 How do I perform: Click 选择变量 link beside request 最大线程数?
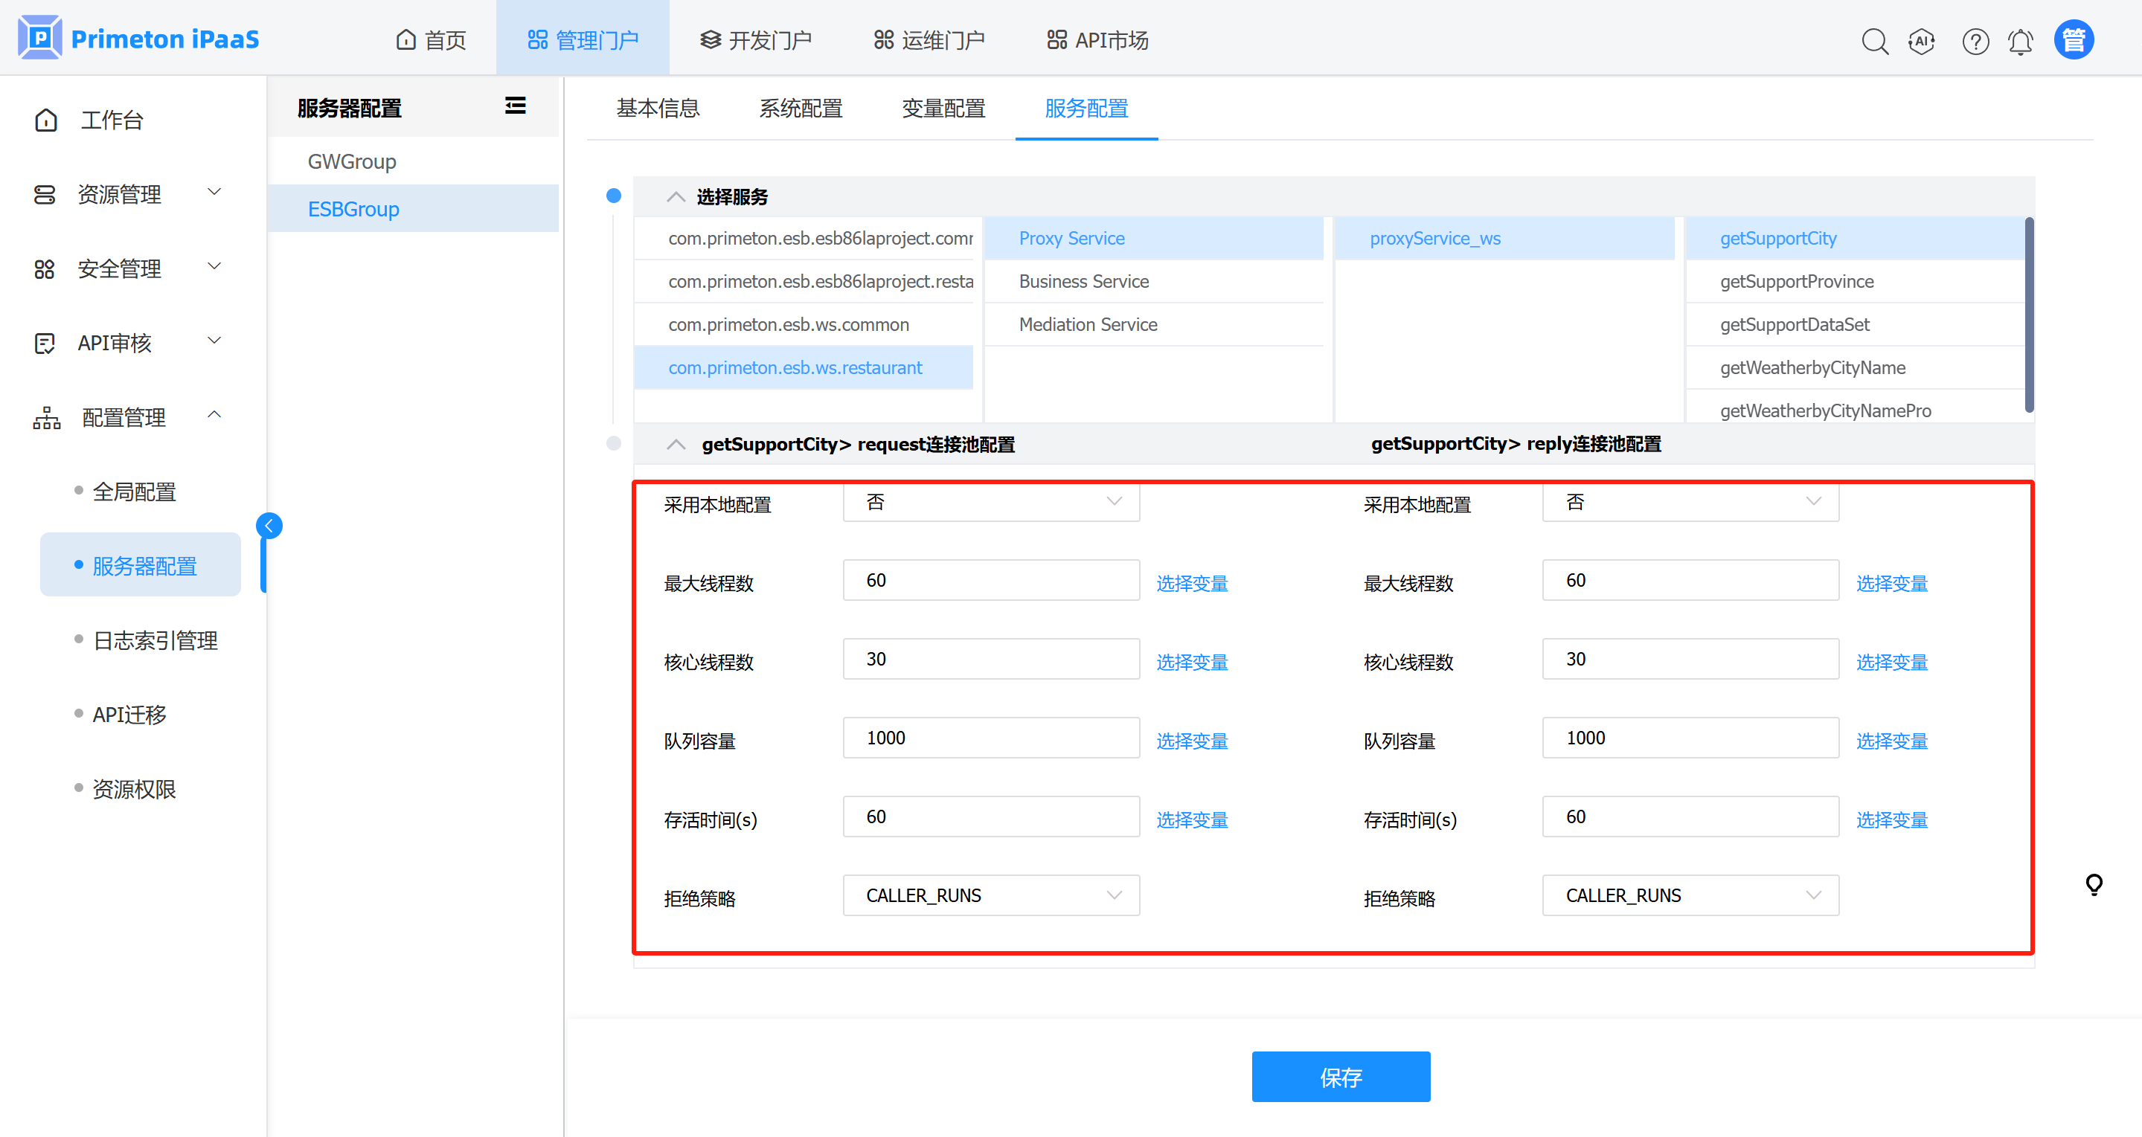[1192, 583]
